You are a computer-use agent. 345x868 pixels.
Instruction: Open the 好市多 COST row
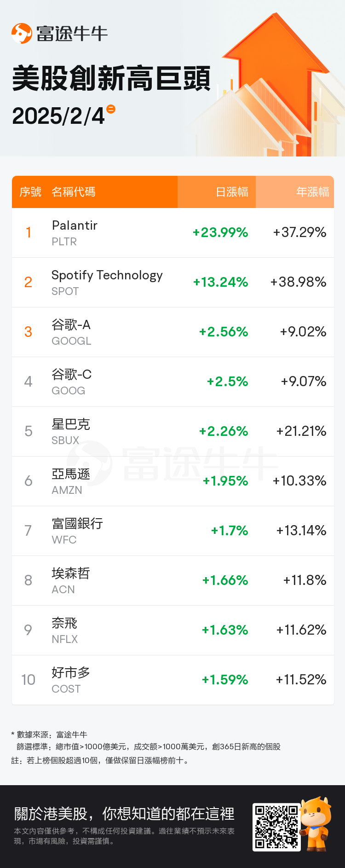click(173, 680)
